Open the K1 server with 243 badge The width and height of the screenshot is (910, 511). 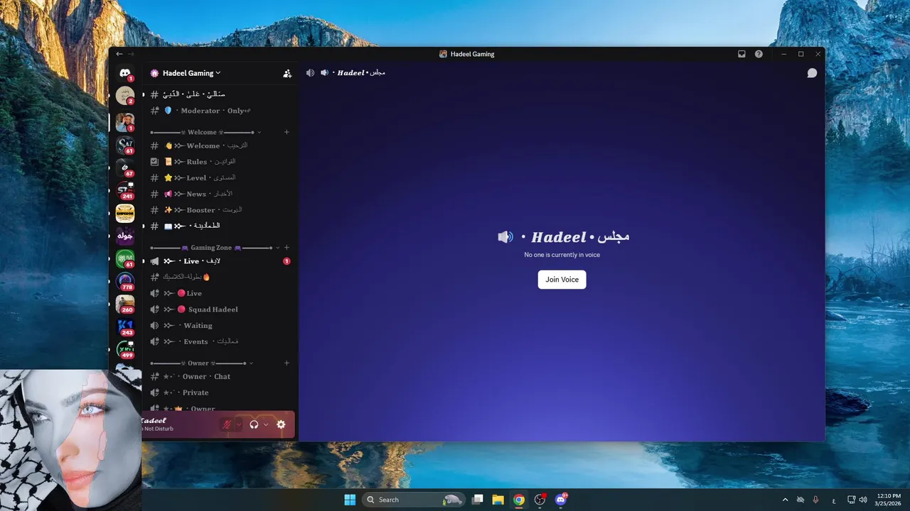[125, 326]
